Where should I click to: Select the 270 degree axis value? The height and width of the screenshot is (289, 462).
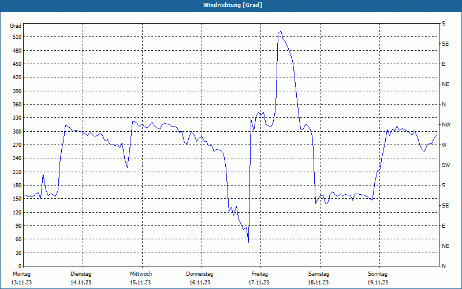(17, 145)
